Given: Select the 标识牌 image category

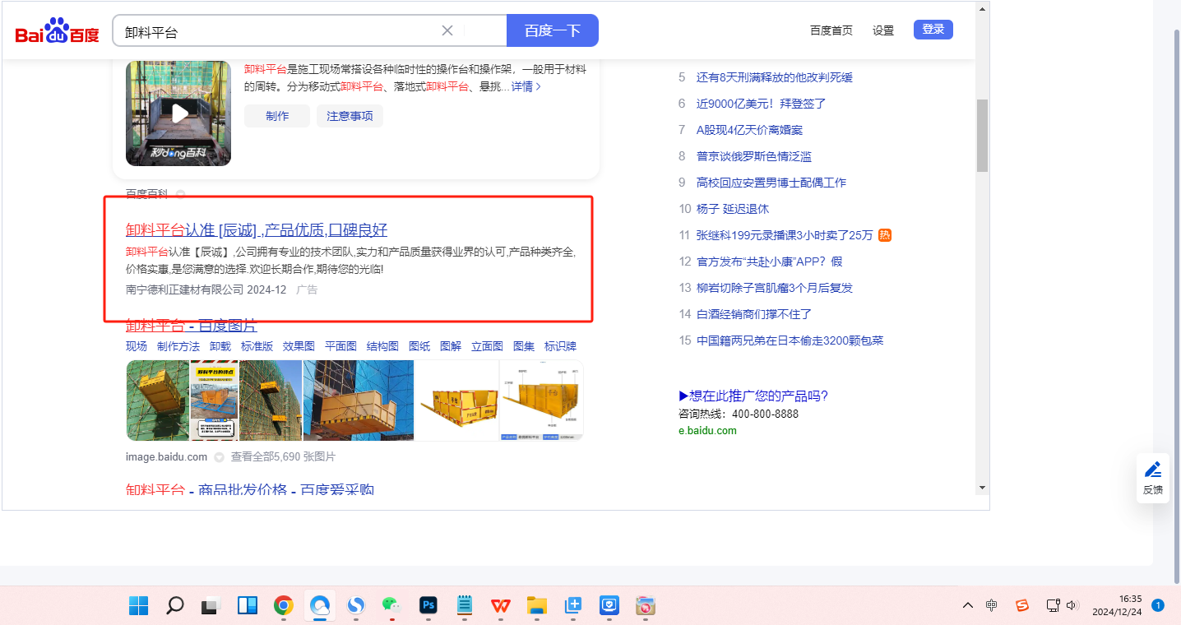Looking at the screenshot, I should point(560,346).
